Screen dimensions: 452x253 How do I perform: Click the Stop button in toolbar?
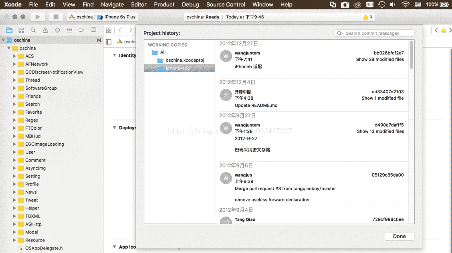[56, 17]
